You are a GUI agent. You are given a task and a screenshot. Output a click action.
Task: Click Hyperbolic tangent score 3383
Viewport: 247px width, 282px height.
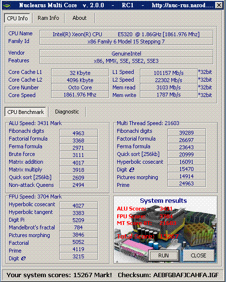[79, 213]
